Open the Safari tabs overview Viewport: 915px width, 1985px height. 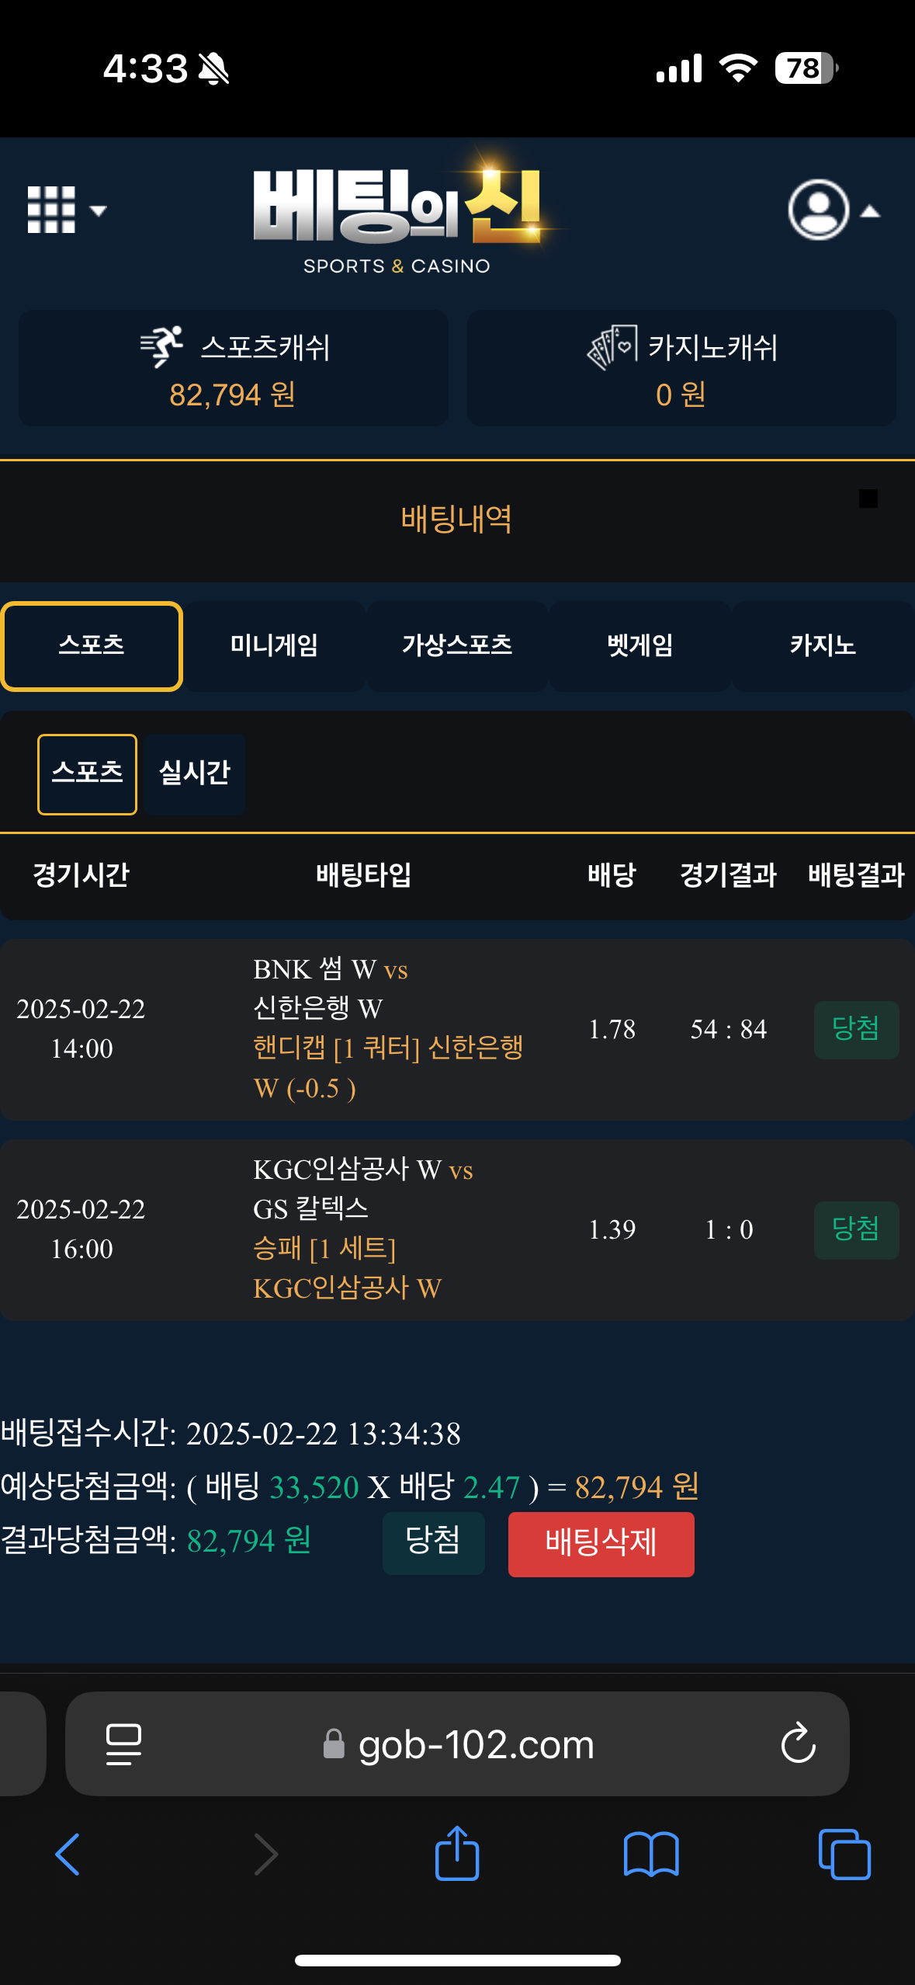pos(844,1855)
